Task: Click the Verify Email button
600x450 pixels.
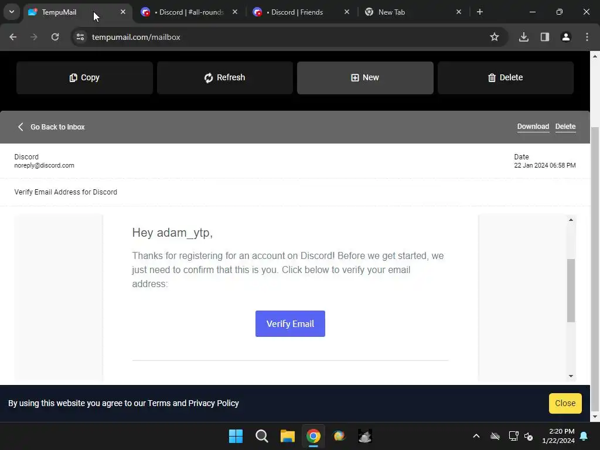Action: pos(290,323)
